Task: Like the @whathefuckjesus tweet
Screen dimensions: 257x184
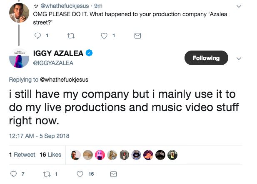Action: (x=105, y=36)
